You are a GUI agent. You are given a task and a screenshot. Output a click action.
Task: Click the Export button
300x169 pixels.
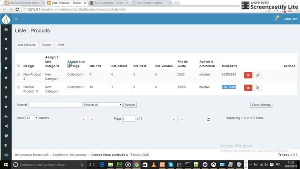[x=46, y=45]
